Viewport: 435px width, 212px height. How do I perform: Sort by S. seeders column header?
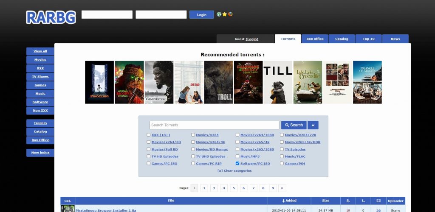(x=348, y=201)
